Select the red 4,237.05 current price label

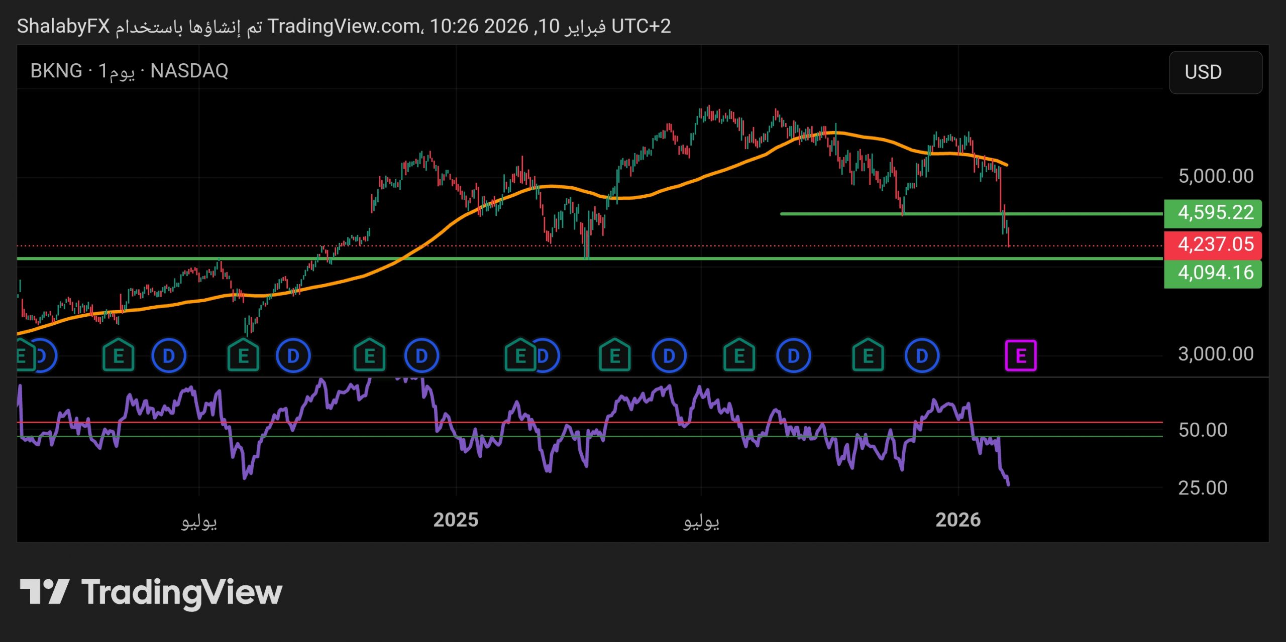pos(1212,244)
